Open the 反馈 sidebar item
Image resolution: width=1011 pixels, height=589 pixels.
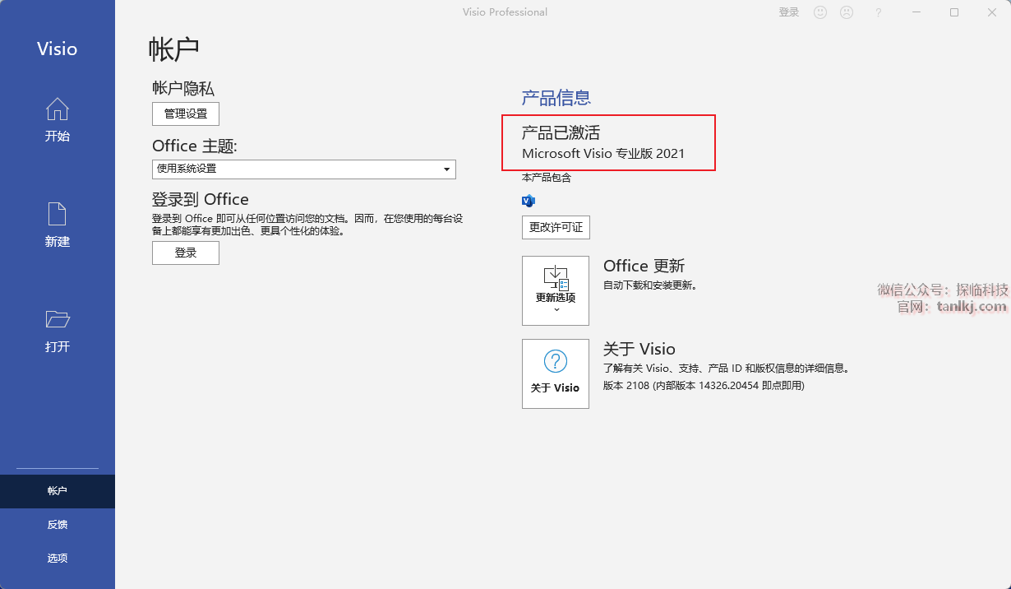tap(58, 525)
